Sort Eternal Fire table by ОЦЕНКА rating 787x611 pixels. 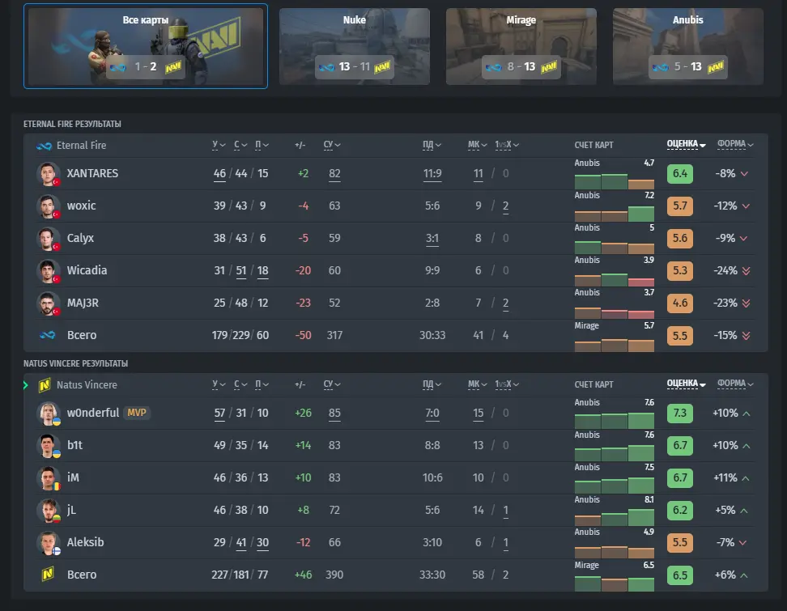[686, 145]
